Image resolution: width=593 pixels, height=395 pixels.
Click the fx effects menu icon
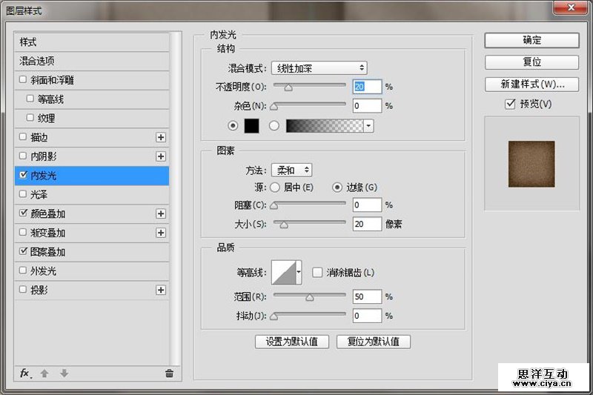pyautogui.click(x=25, y=374)
